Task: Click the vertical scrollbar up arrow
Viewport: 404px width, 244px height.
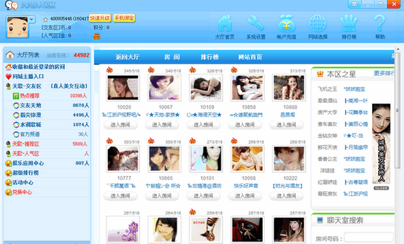Action: (x=398, y=49)
